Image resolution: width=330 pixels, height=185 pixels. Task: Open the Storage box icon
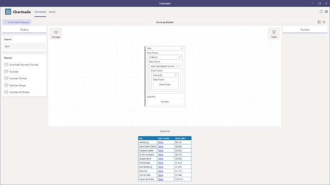(x=56, y=32)
